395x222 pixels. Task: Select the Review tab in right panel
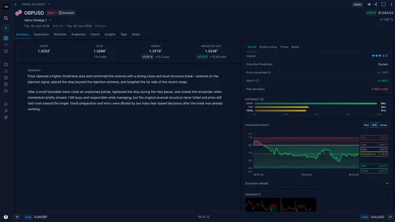(x=251, y=47)
